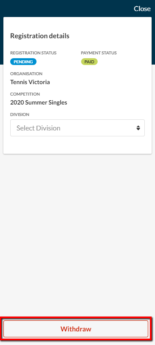Click the up-down arrow icon in Division field
The height and width of the screenshot is (345, 155).
click(x=138, y=128)
